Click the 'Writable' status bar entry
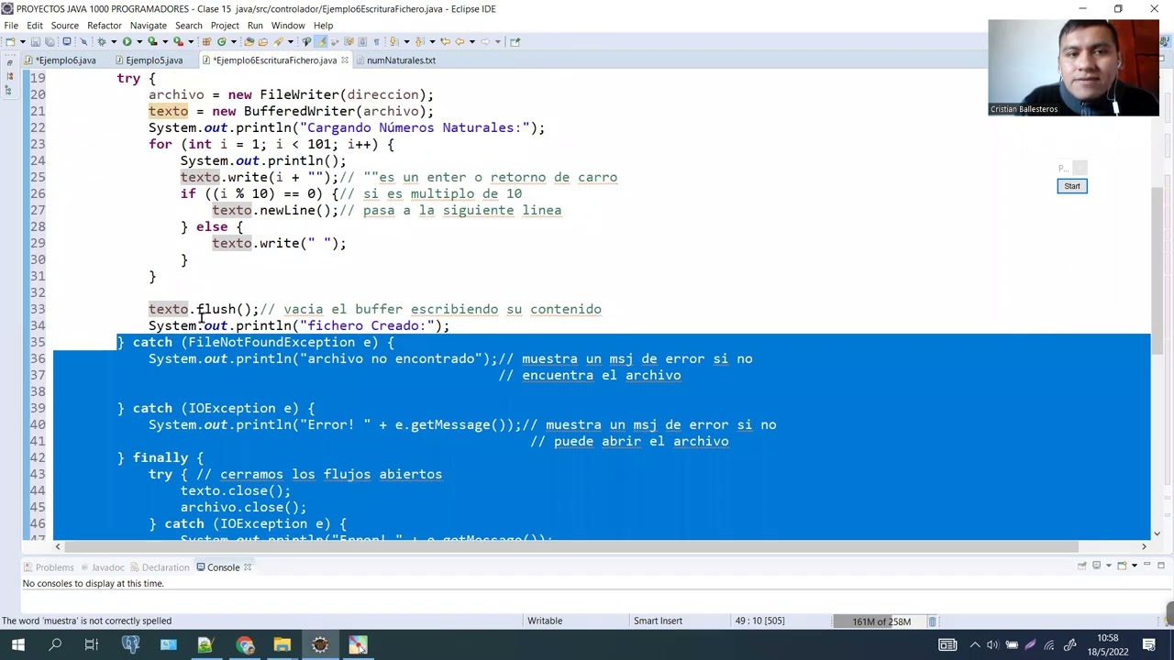1174x660 pixels. (x=544, y=621)
